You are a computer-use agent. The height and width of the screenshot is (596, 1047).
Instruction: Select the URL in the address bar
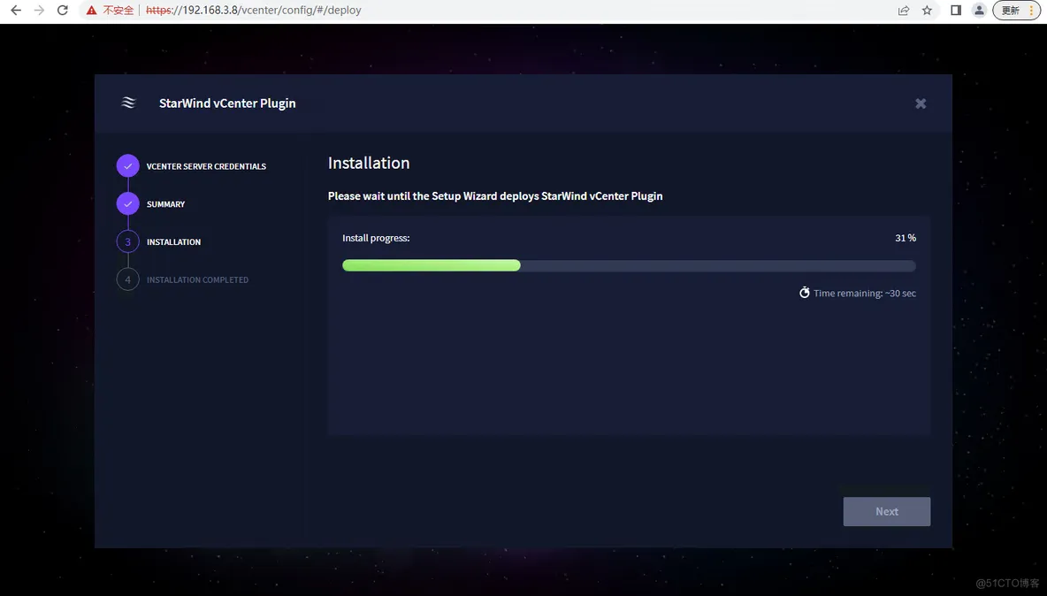click(x=254, y=10)
